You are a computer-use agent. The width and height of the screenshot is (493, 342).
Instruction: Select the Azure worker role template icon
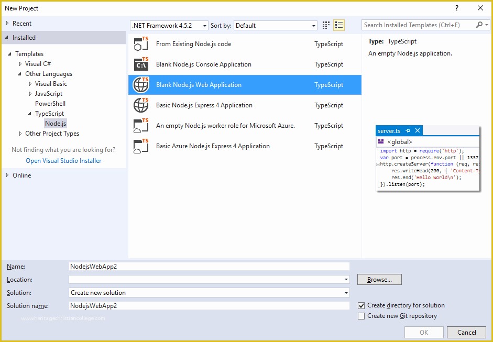(x=140, y=126)
